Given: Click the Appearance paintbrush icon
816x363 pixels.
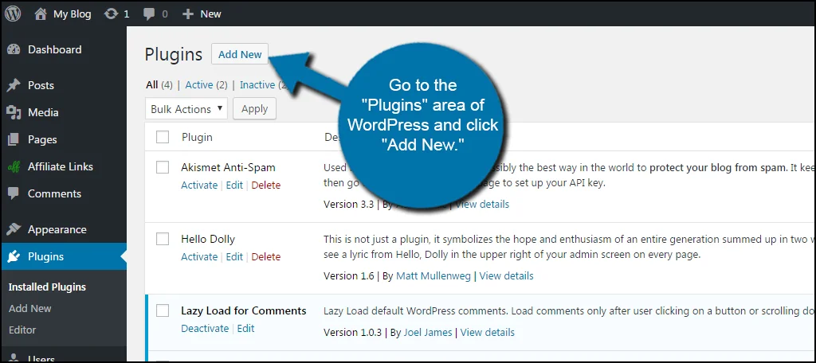Looking at the screenshot, I should point(14,229).
